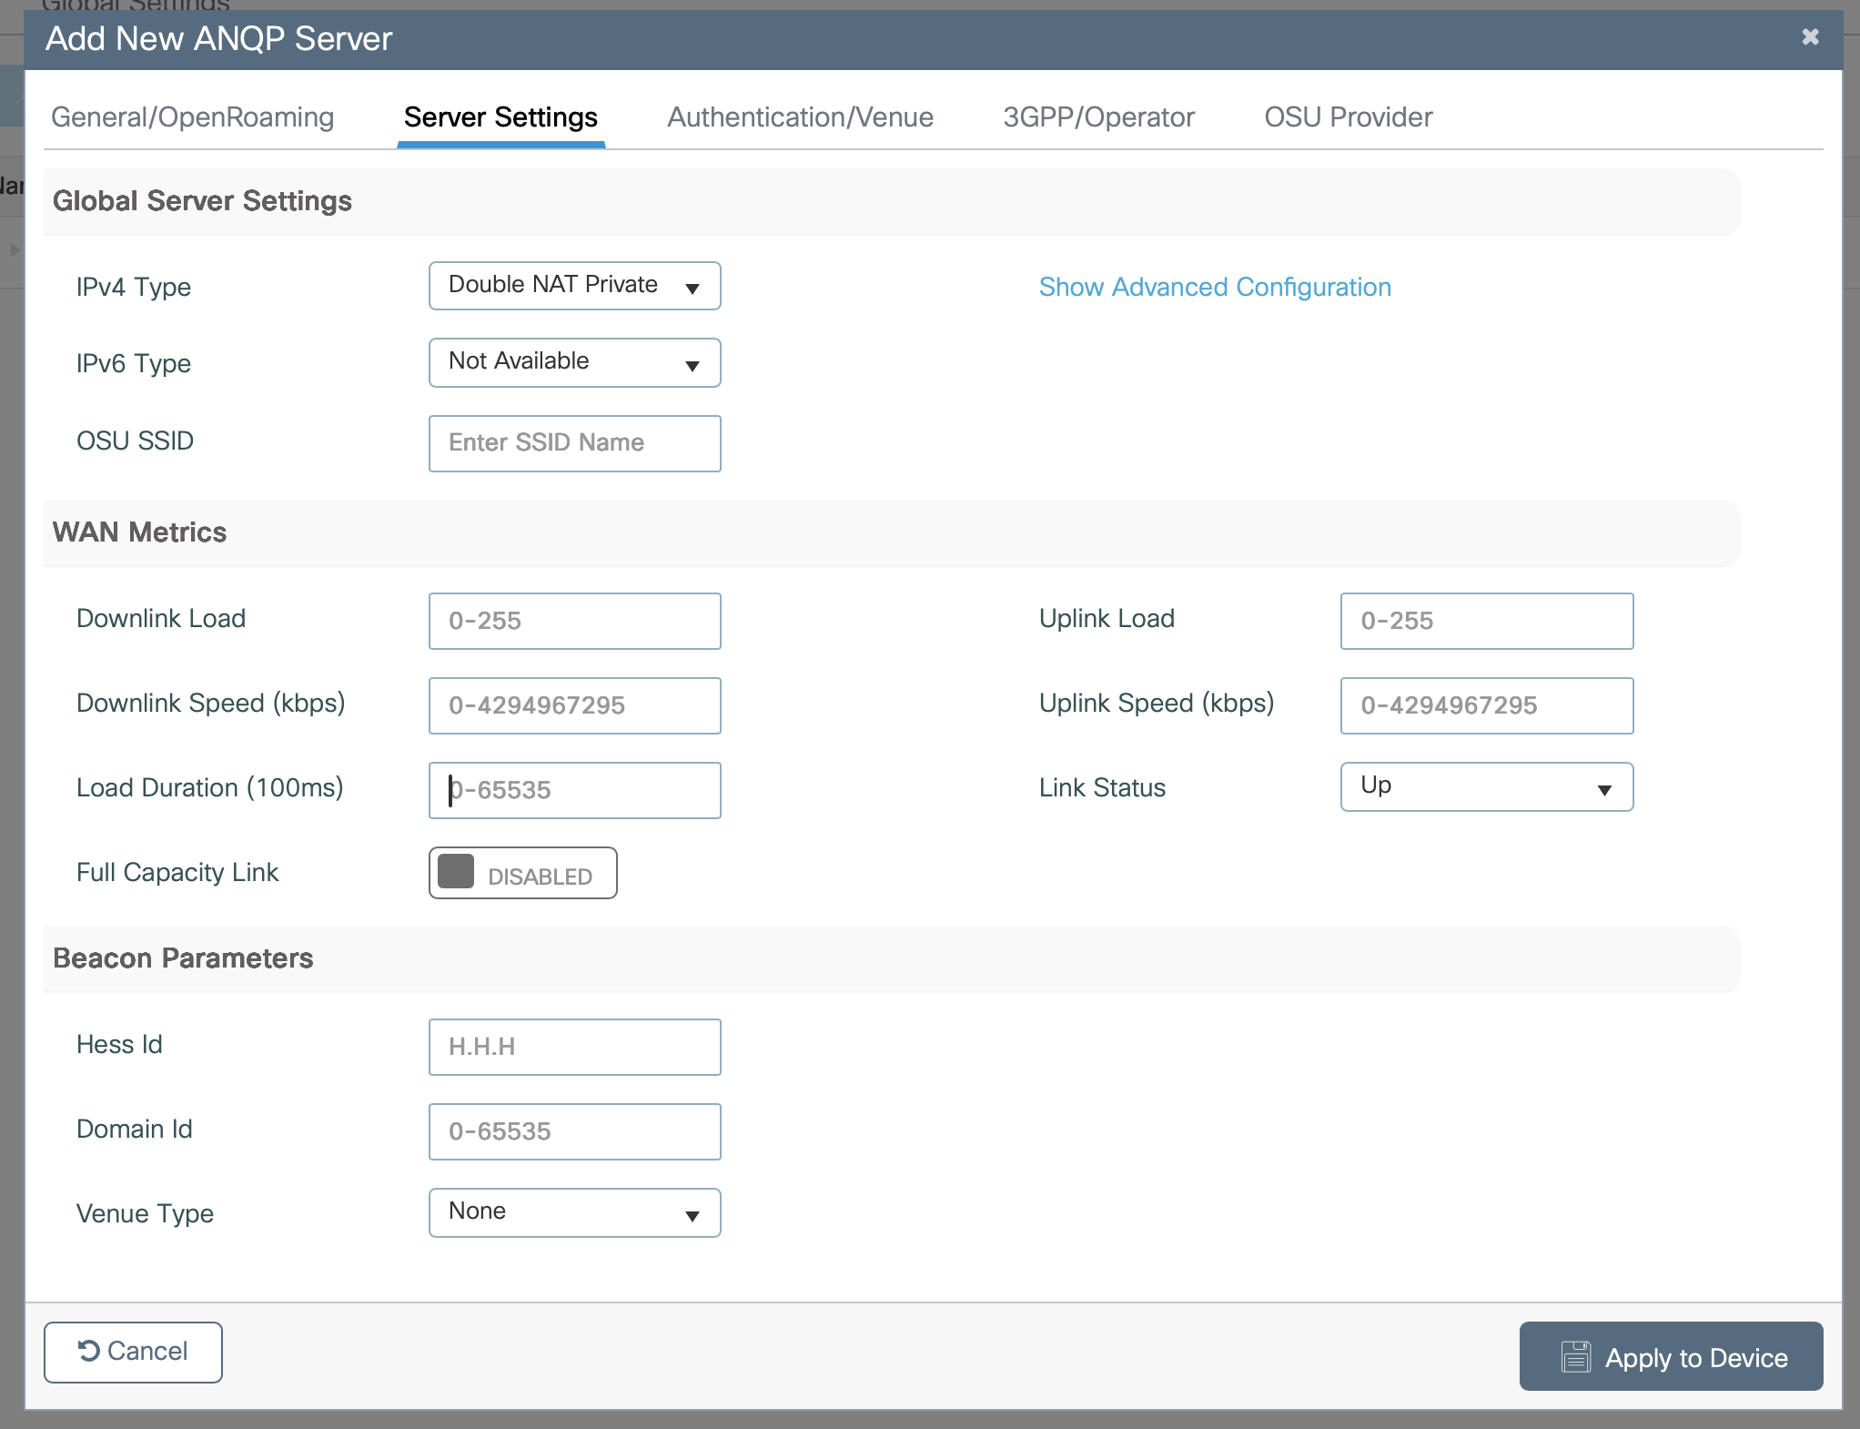
Task: Open the IPv4 Type dropdown
Action: tap(574, 286)
